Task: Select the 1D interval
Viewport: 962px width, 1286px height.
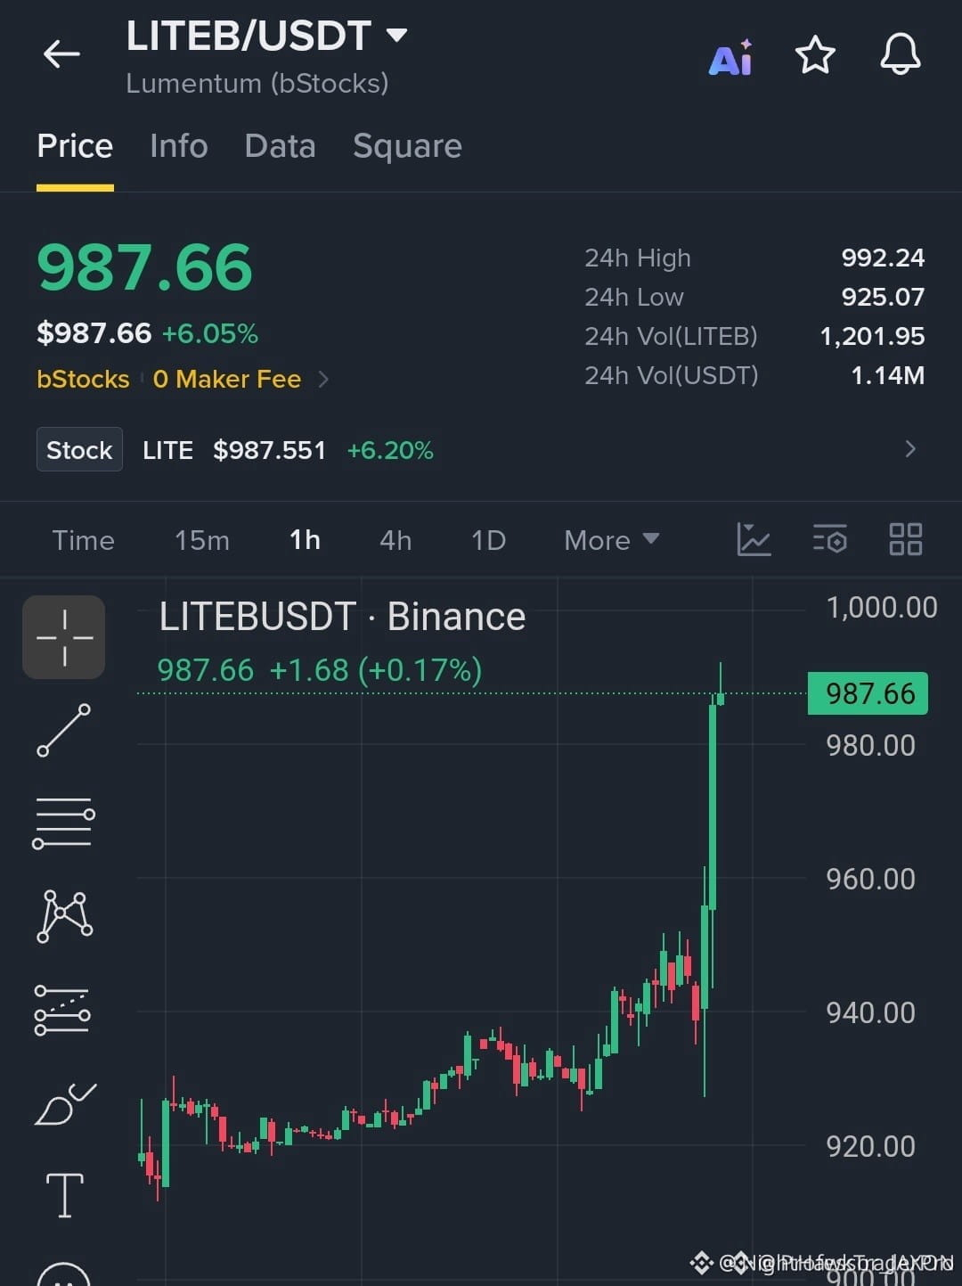Action: pos(488,540)
